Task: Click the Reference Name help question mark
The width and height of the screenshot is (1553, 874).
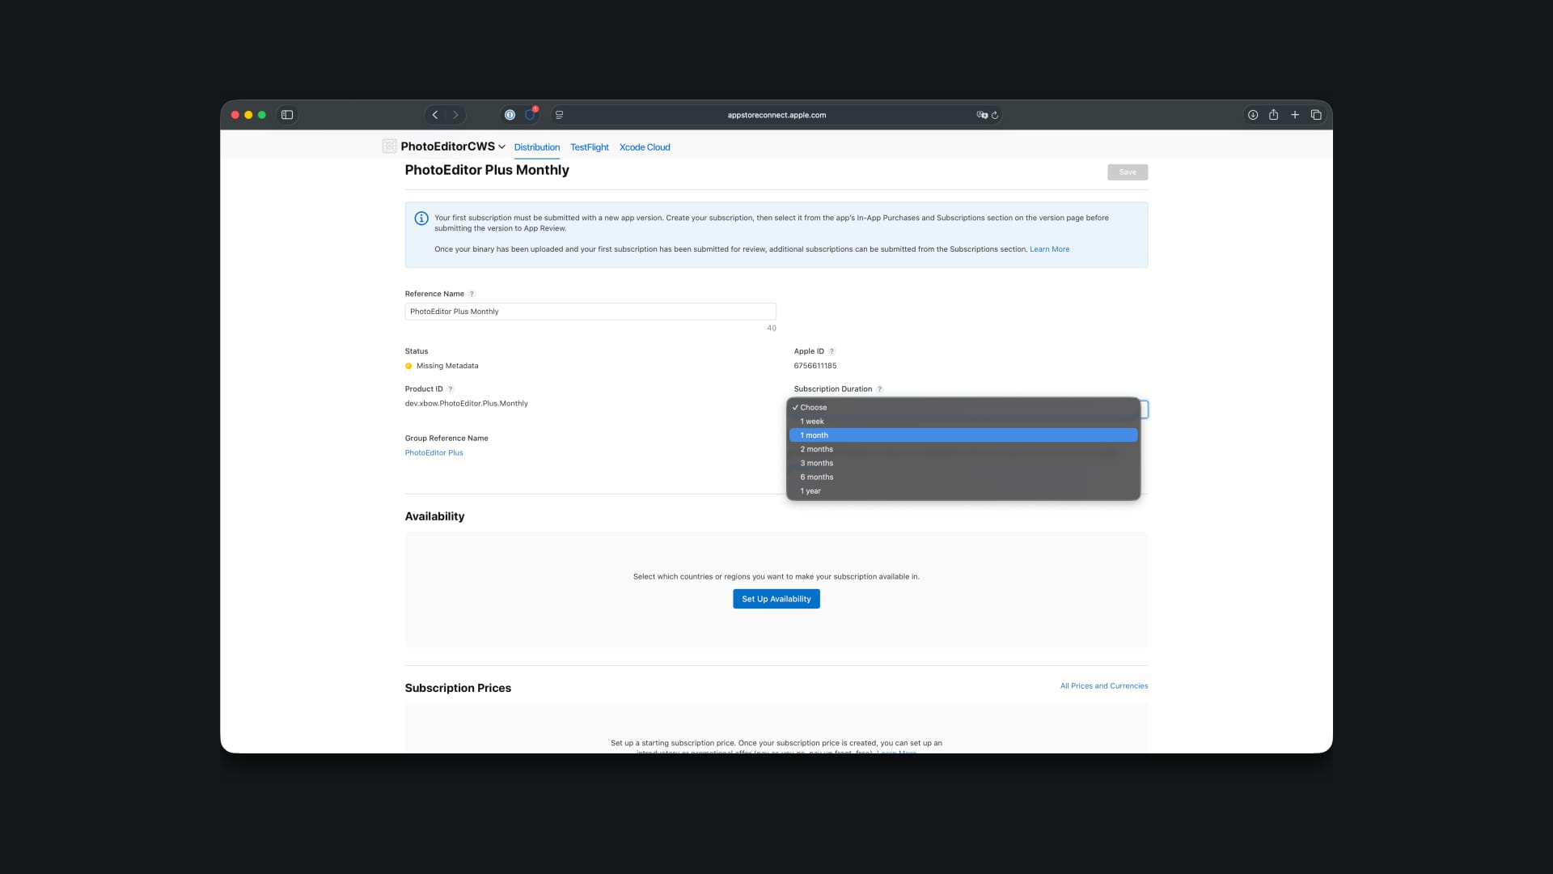Action: click(x=472, y=294)
